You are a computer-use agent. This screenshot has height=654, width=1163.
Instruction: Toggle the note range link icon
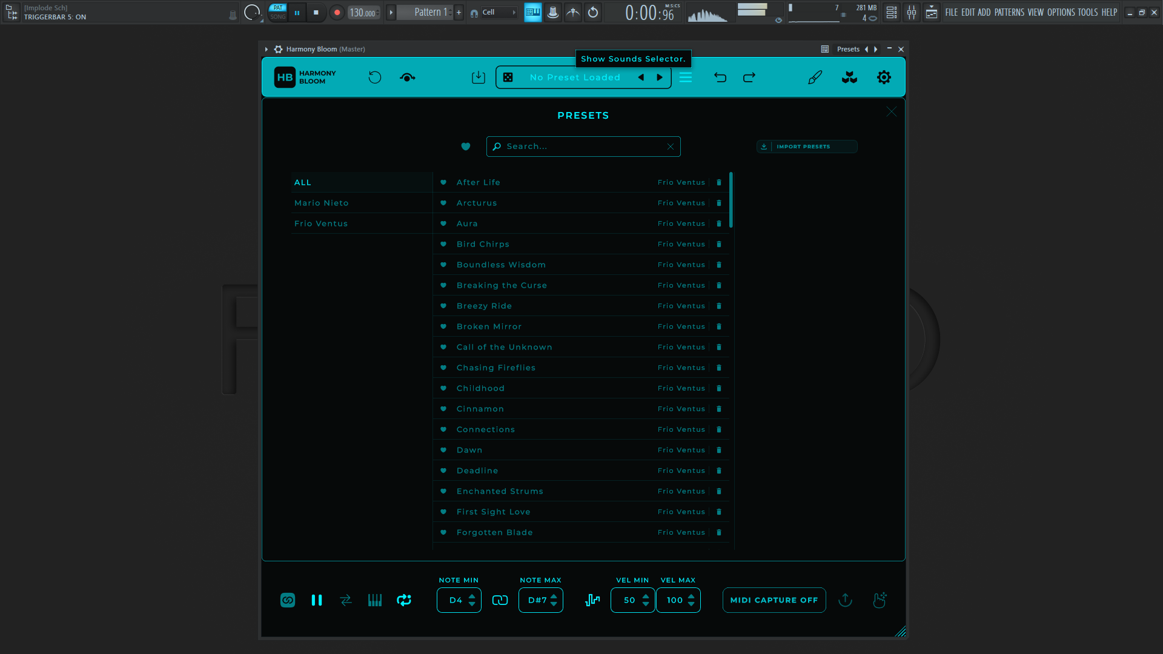[x=500, y=600]
